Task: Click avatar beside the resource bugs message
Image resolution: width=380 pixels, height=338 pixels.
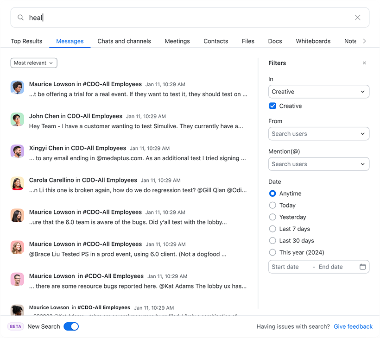Action: [17, 279]
